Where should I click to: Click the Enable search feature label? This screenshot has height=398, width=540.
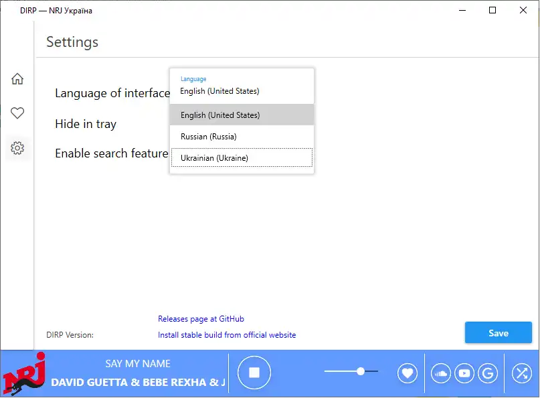112,153
